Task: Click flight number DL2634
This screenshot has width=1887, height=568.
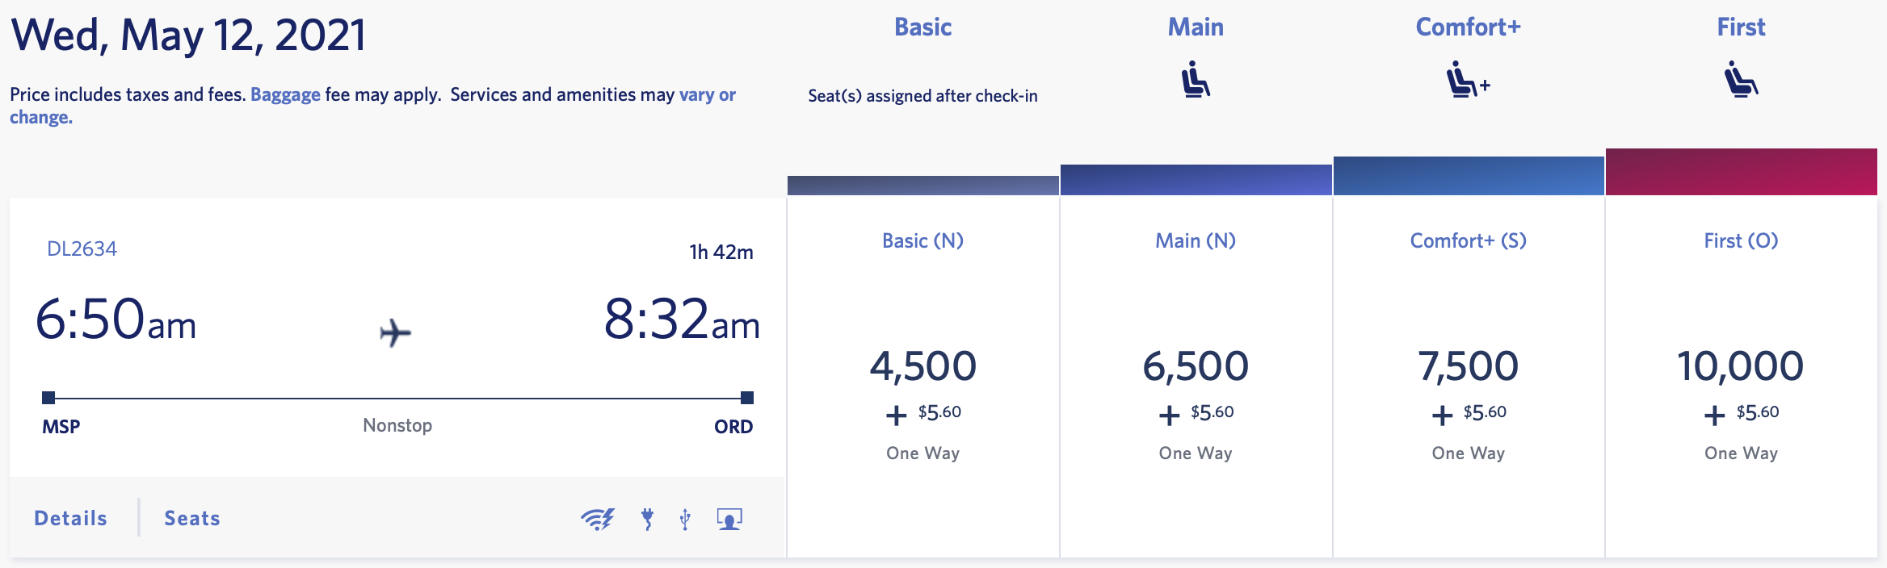Action: click(82, 248)
